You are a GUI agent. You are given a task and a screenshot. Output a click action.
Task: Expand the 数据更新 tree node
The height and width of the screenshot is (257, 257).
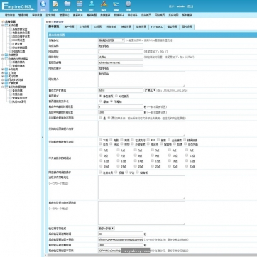pos(3,55)
